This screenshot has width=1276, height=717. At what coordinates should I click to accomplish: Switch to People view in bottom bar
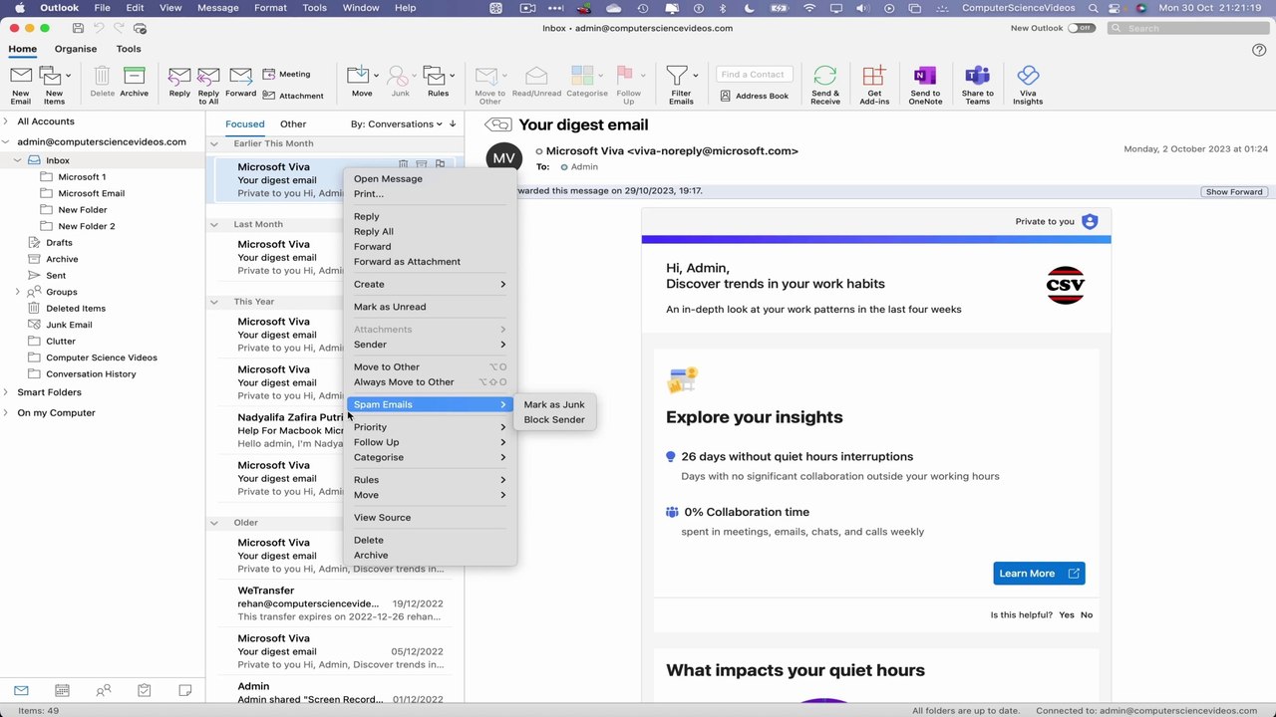coord(103,690)
